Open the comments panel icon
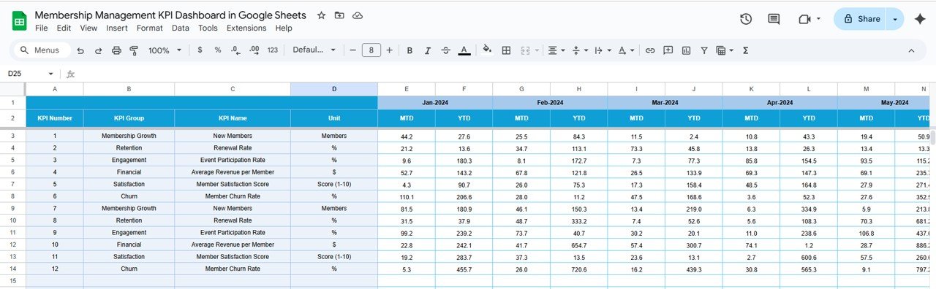The height and width of the screenshot is (289, 936). coord(774,19)
